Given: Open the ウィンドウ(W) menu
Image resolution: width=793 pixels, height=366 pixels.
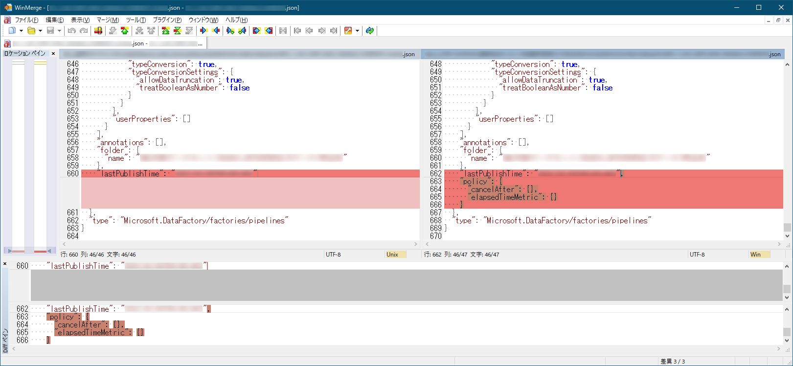Looking at the screenshot, I should [204, 20].
